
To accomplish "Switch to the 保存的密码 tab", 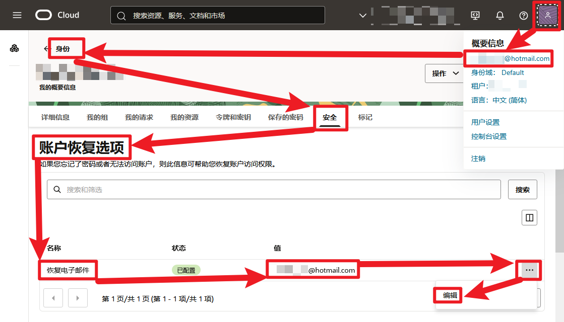I will 286,117.
